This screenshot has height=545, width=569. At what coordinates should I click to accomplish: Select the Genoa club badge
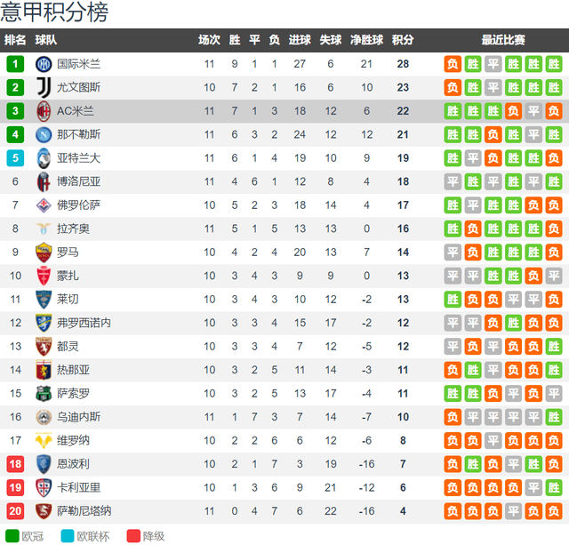(44, 370)
